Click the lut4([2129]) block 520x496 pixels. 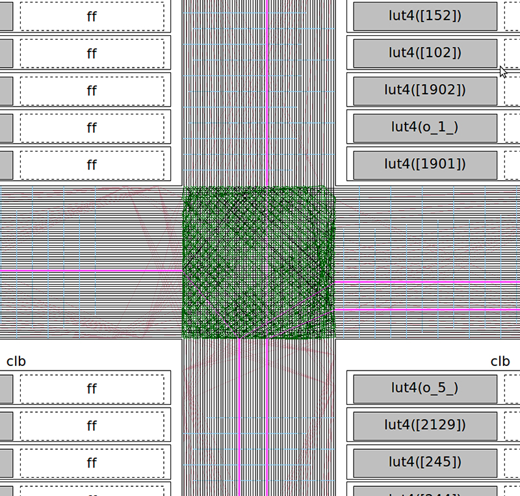(425, 426)
